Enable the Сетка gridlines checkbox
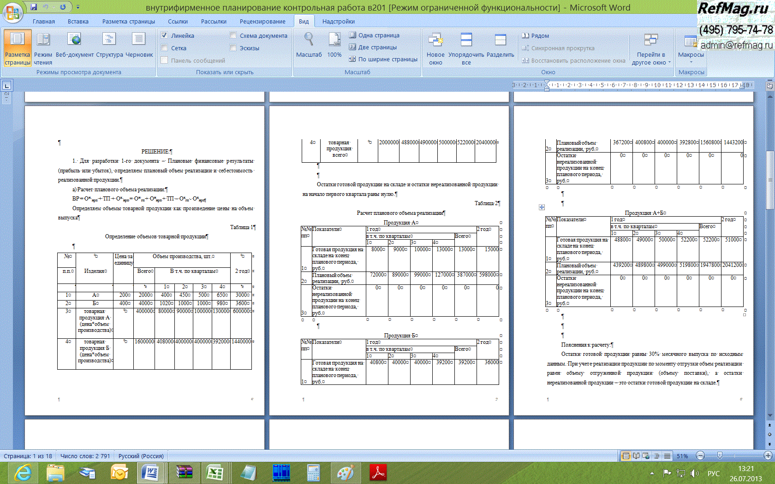This screenshot has width=775, height=484. 164,48
